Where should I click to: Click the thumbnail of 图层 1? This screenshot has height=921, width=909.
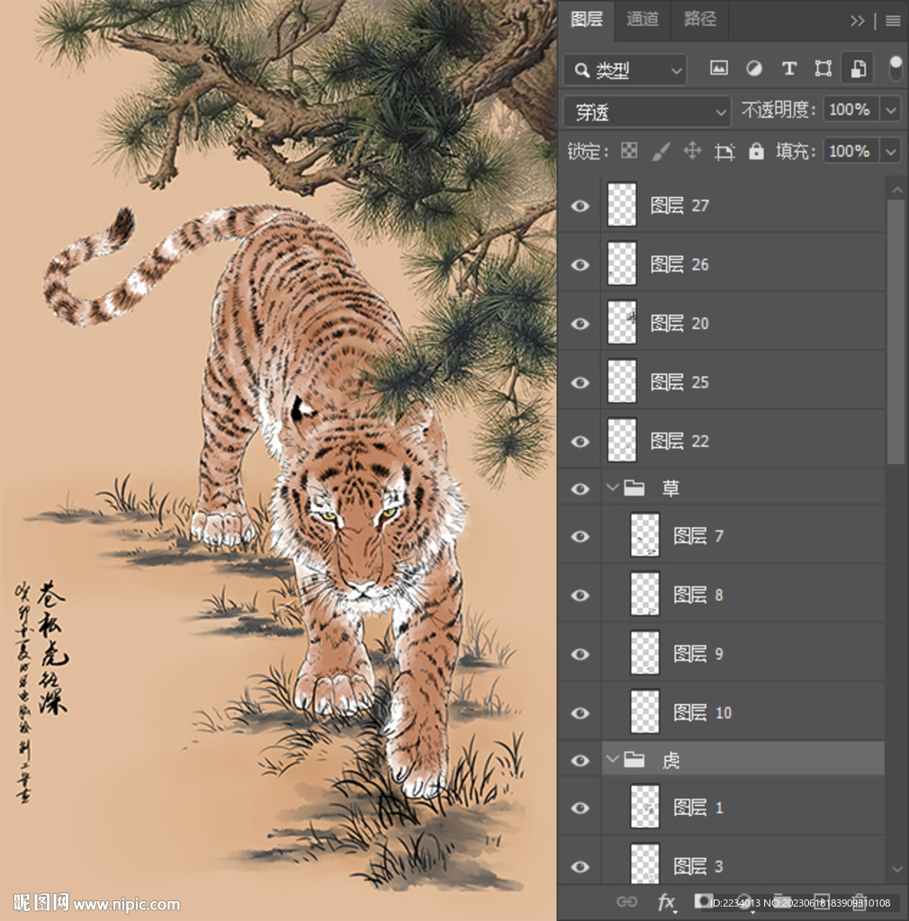(644, 807)
